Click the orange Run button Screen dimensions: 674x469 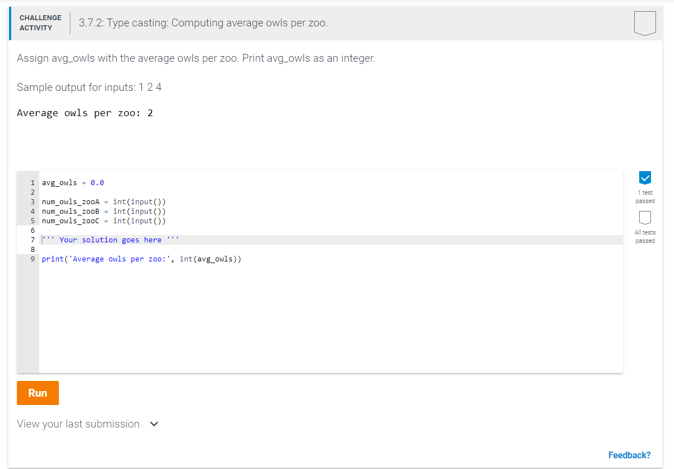[x=38, y=393]
